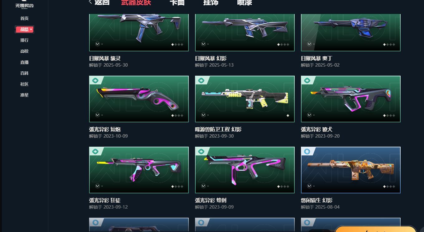The height and width of the screenshot is (232, 424).
Task: Click the back chevron beside 返回
Action: [90, 2]
